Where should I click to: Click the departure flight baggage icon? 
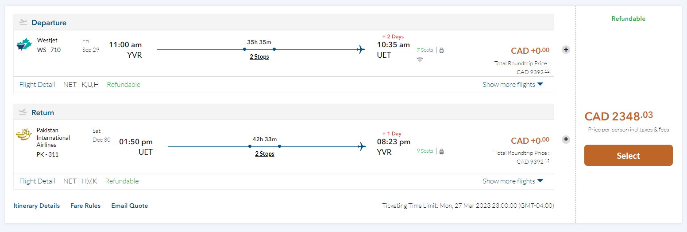[441, 50]
